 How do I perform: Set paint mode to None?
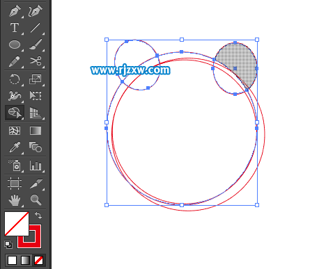tap(38, 261)
